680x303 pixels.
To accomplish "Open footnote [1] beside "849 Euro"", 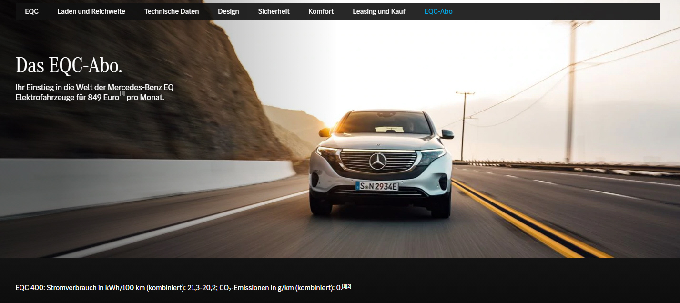I will click(122, 94).
